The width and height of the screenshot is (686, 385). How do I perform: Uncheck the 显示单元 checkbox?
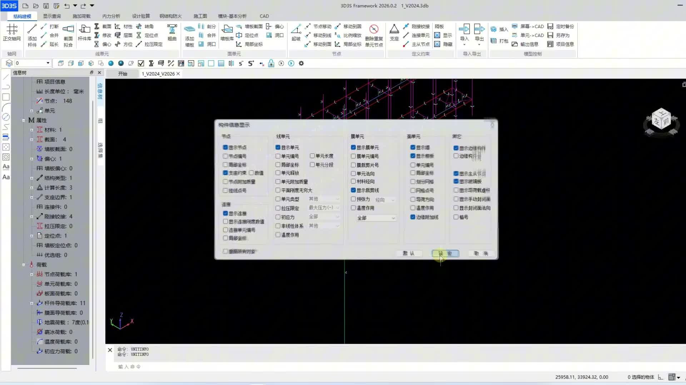click(278, 147)
